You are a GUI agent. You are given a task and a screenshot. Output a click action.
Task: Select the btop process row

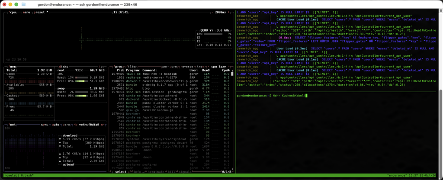coord(170,88)
